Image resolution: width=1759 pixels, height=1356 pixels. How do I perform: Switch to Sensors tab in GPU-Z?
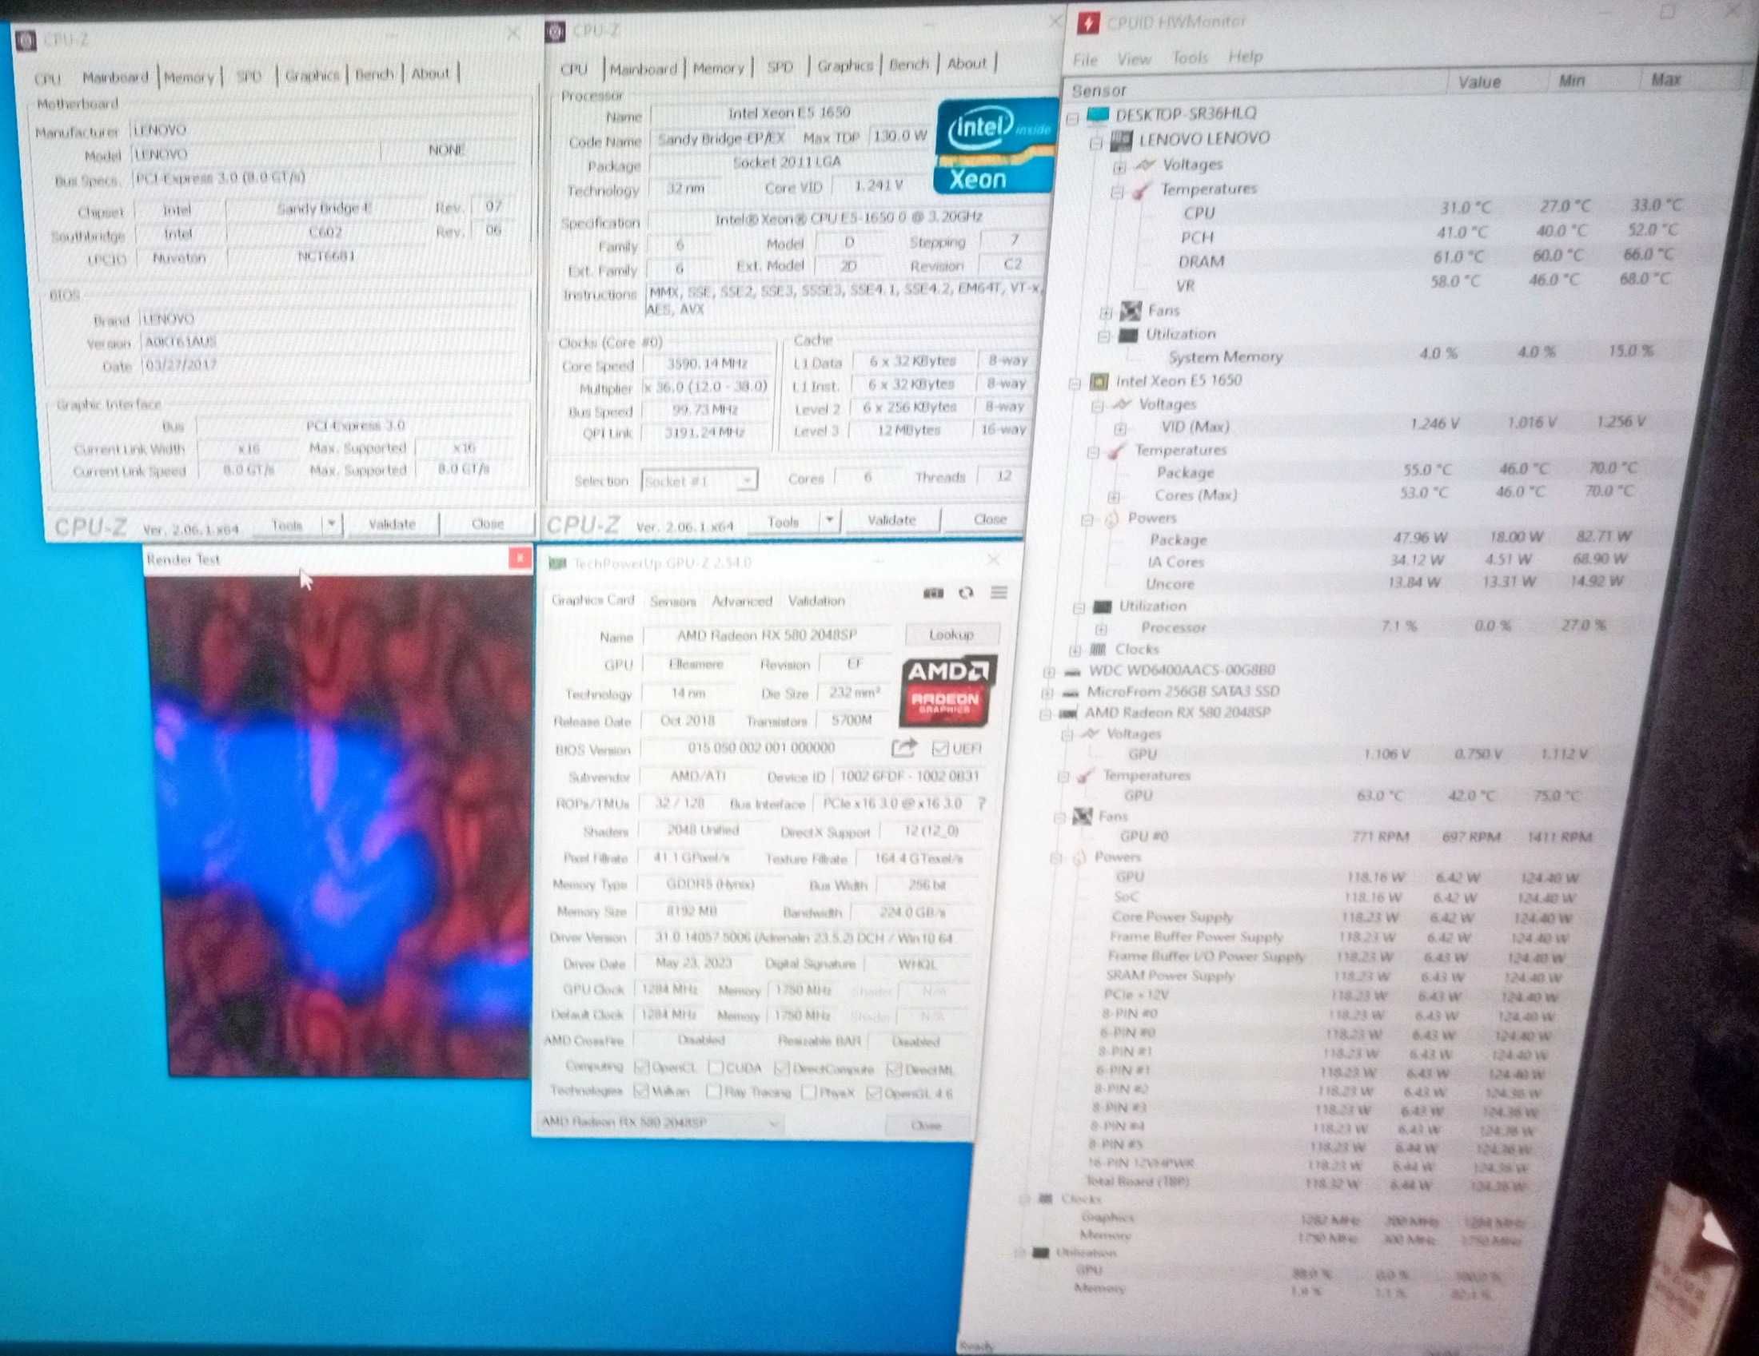click(x=672, y=601)
